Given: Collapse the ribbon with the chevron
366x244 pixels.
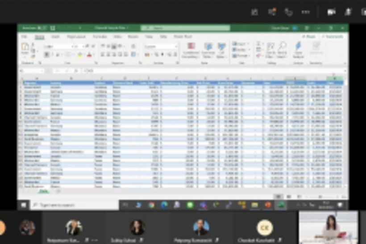Looking at the screenshot, I should [x=345, y=63].
